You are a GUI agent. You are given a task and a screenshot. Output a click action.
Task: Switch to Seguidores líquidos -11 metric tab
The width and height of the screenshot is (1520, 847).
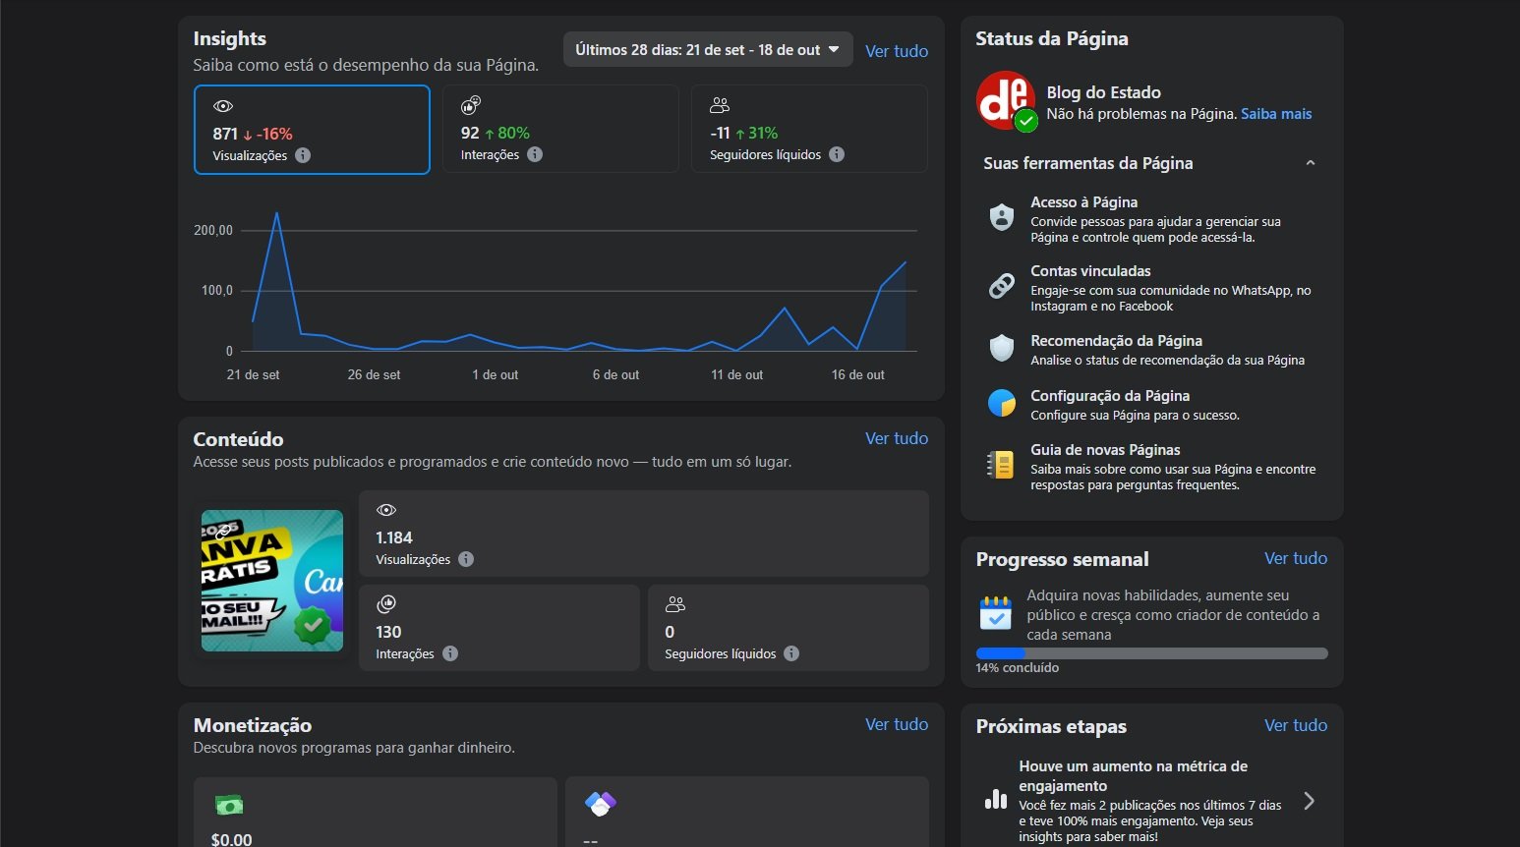808,130
